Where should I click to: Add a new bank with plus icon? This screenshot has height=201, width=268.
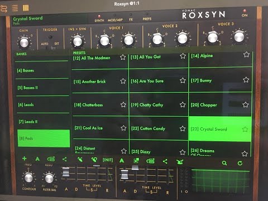(24, 159)
